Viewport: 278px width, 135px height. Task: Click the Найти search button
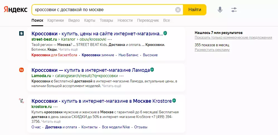(195, 9)
